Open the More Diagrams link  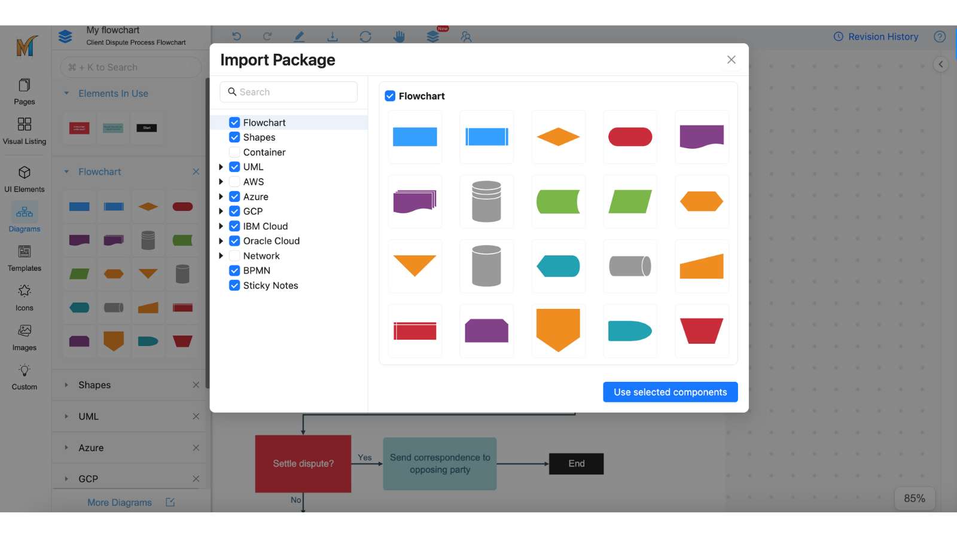[120, 503]
